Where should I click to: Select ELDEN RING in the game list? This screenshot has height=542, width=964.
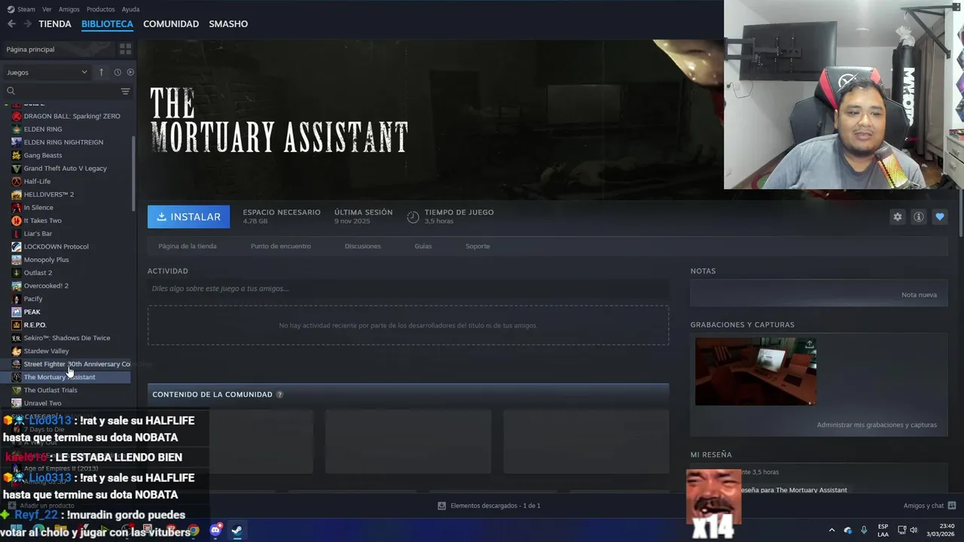pyautogui.click(x=43, y=129)
